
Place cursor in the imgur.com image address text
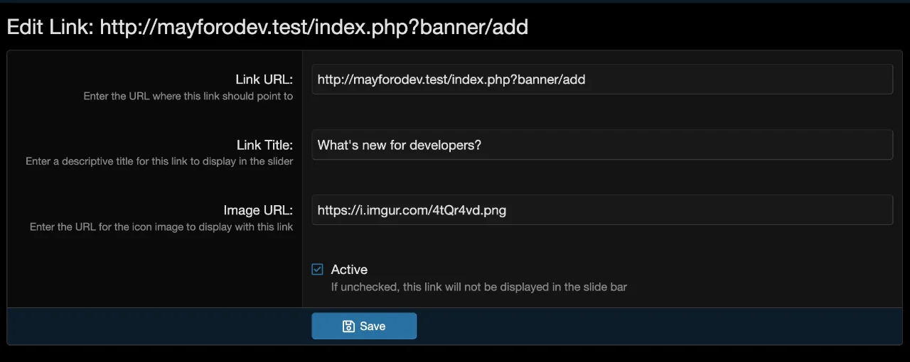click(412, 210)
